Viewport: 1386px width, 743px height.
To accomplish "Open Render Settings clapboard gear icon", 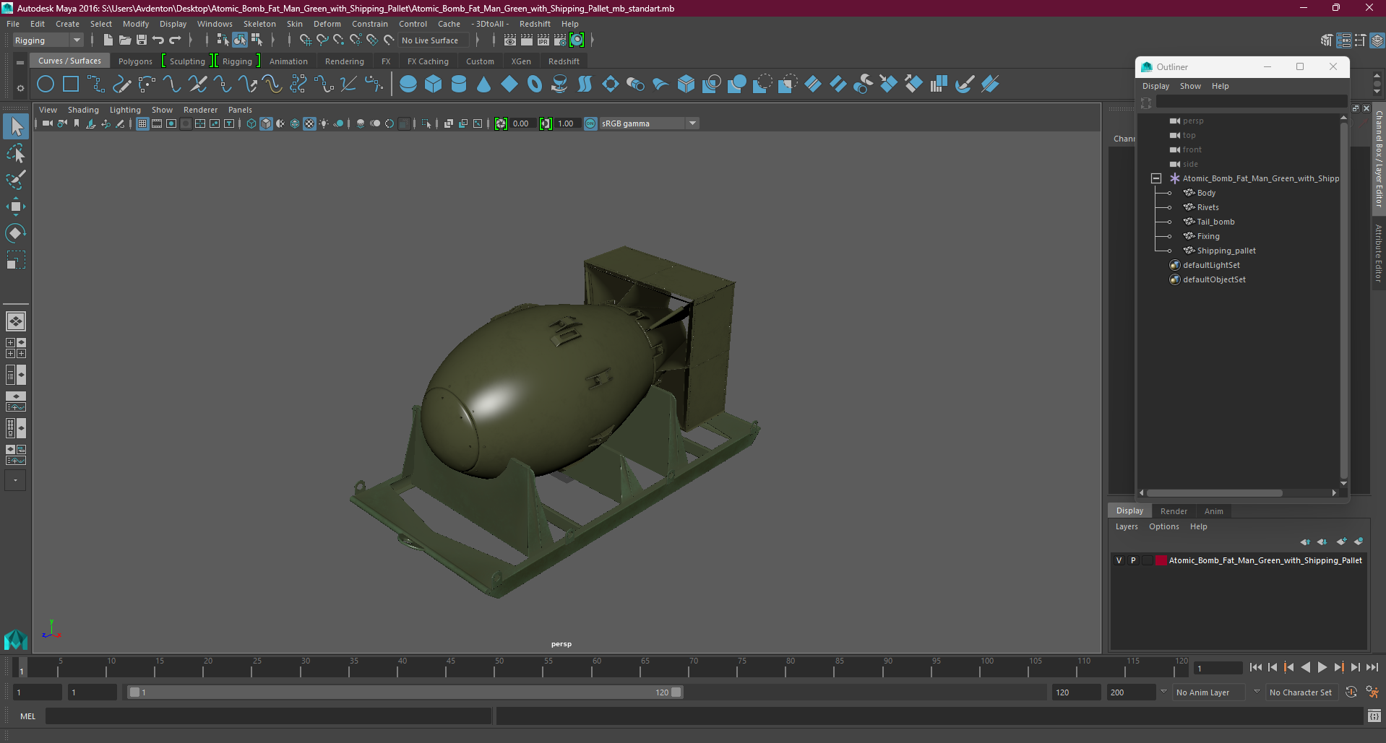I will (x=560, y=40).
